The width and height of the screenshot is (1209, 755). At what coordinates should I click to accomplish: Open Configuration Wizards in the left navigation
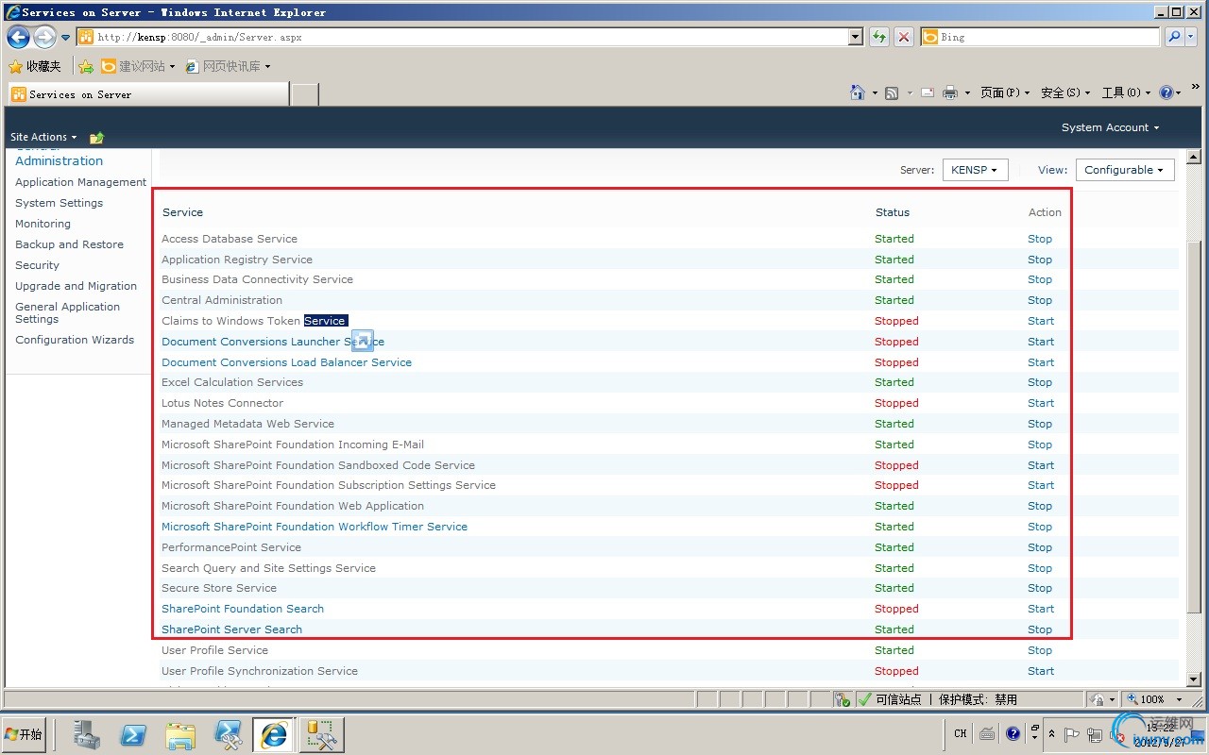[x=75, y=340]
